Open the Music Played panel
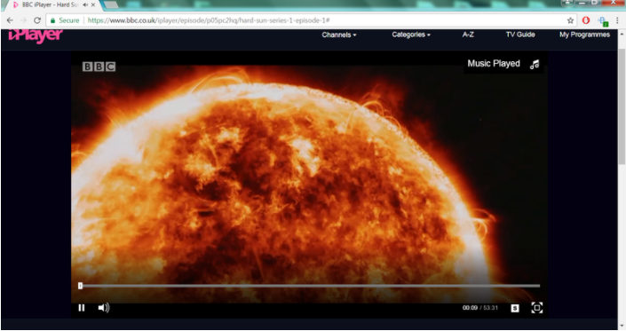Screen dimensions: 626x331 [494, 64]
